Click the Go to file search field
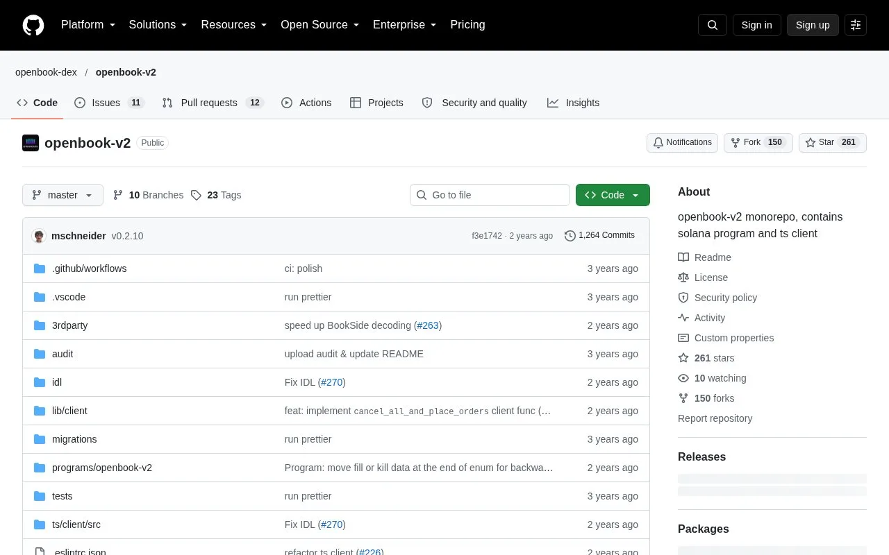Viewport: 889px width, 555px height. [490, 195]
